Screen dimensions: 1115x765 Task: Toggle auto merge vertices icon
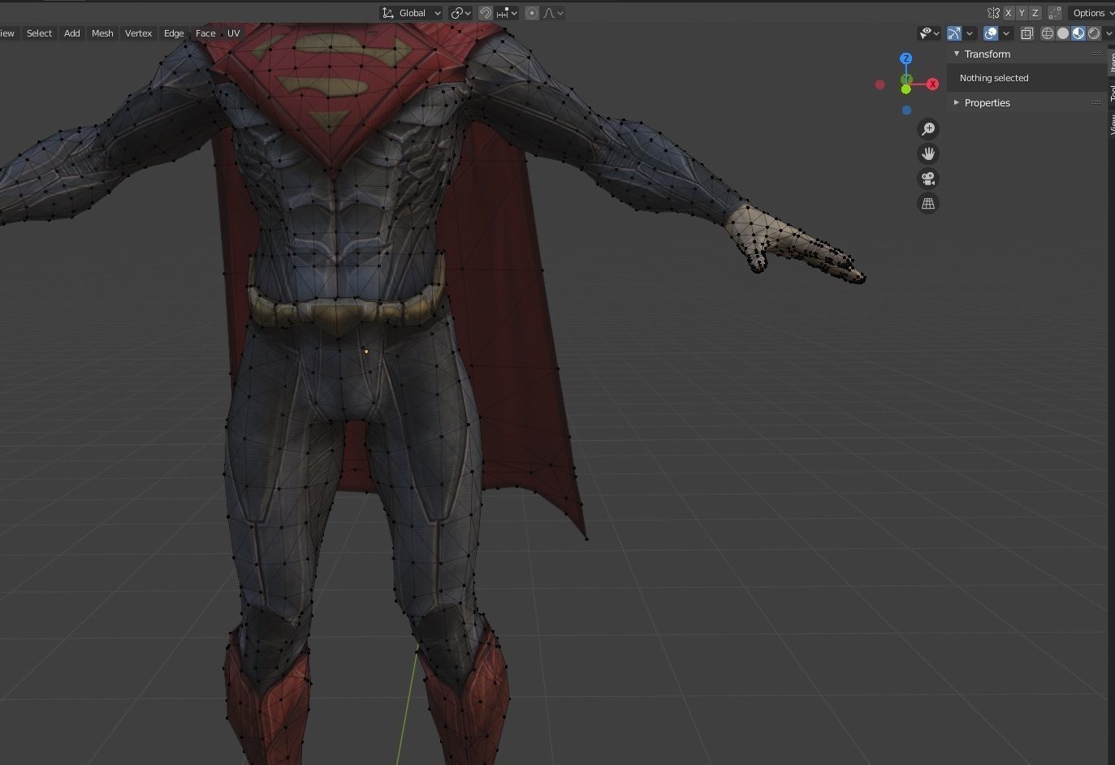click(x=1054, y=13)
